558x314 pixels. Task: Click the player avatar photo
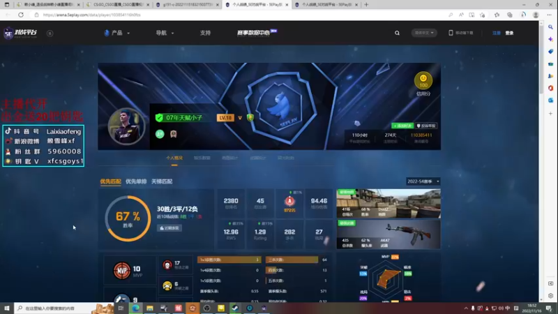click(x=126, y=126)
